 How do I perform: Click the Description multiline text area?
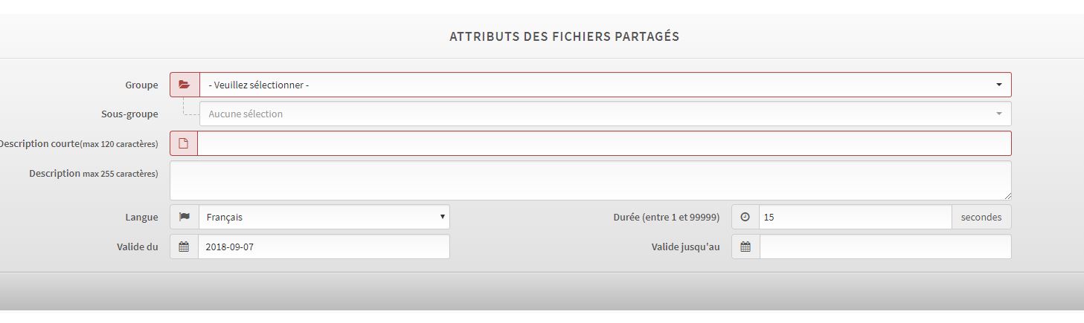pos(590,180)
